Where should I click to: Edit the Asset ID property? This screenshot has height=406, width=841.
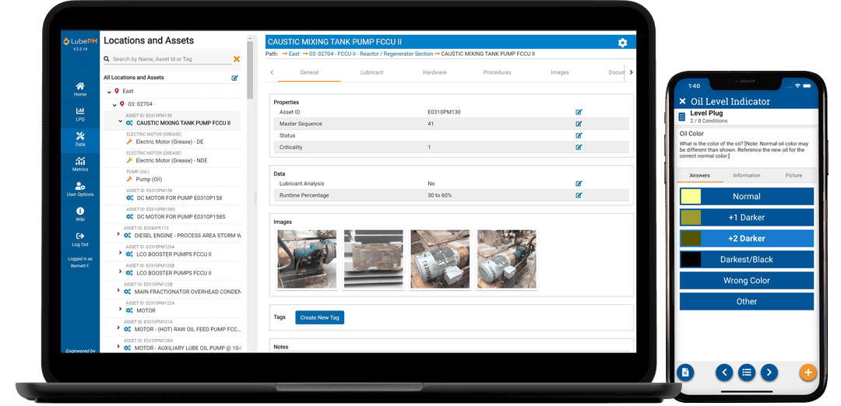[579, 112]
